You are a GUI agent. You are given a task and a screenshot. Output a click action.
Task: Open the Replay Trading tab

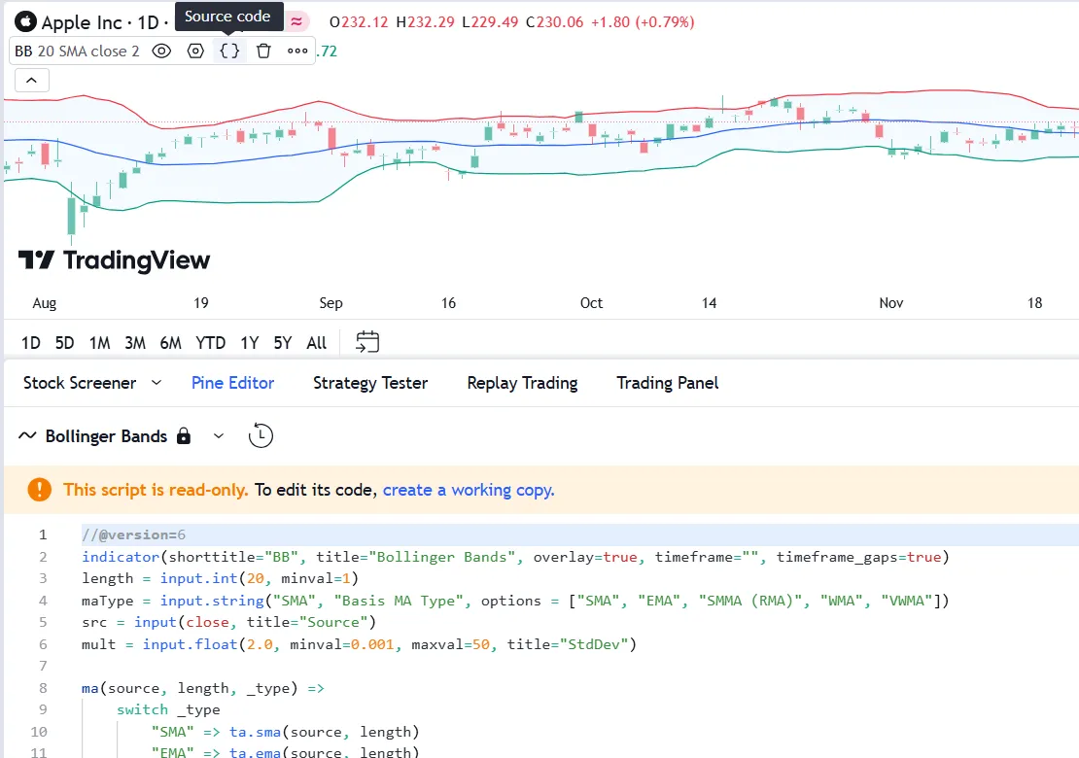[522, 383]
